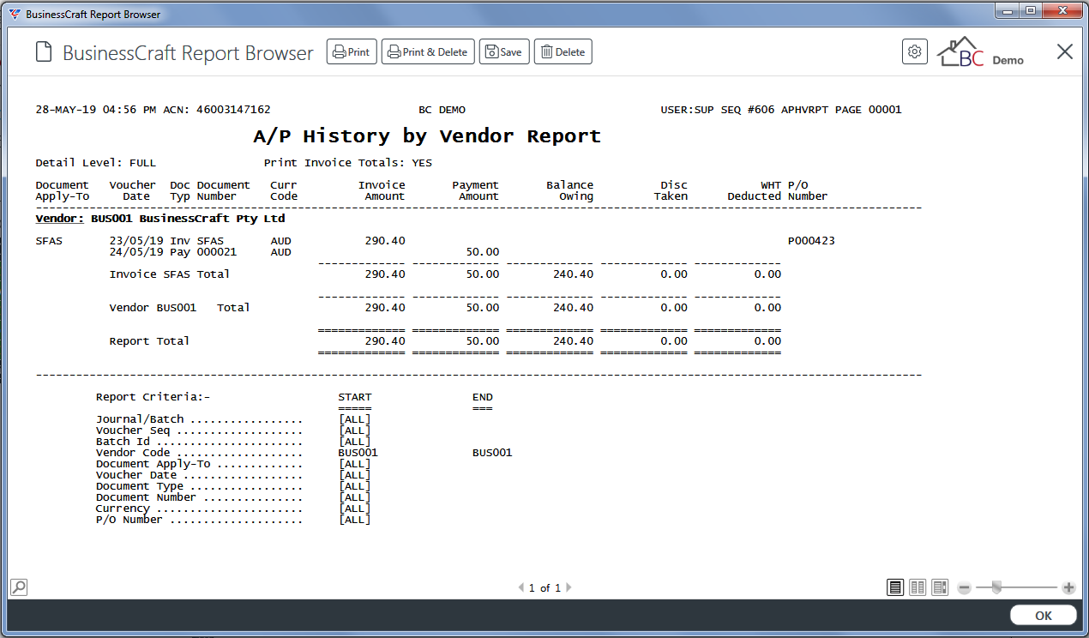This screenshot has height=638, width=1089.
Task: Save the report with the Save button
Action: pyautogui.click(x=504, y=52)
